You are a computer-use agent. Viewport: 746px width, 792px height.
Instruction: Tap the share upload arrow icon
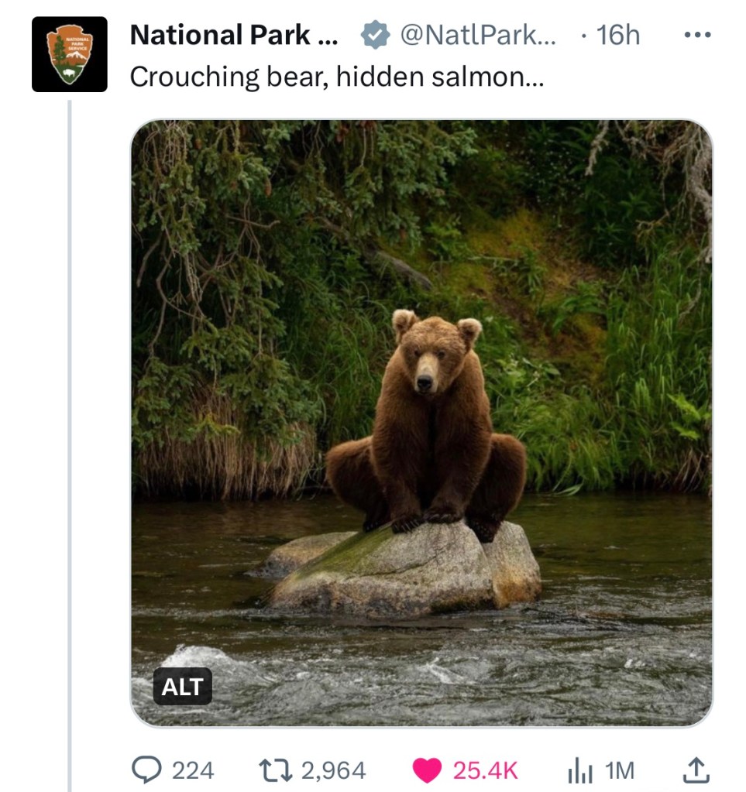click(x=695, y=770)
